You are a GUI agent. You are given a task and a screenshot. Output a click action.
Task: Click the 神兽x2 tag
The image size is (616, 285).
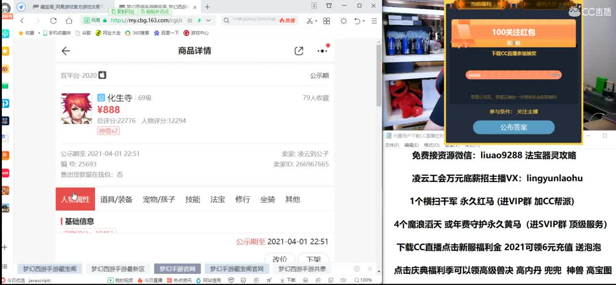[108, 131]
